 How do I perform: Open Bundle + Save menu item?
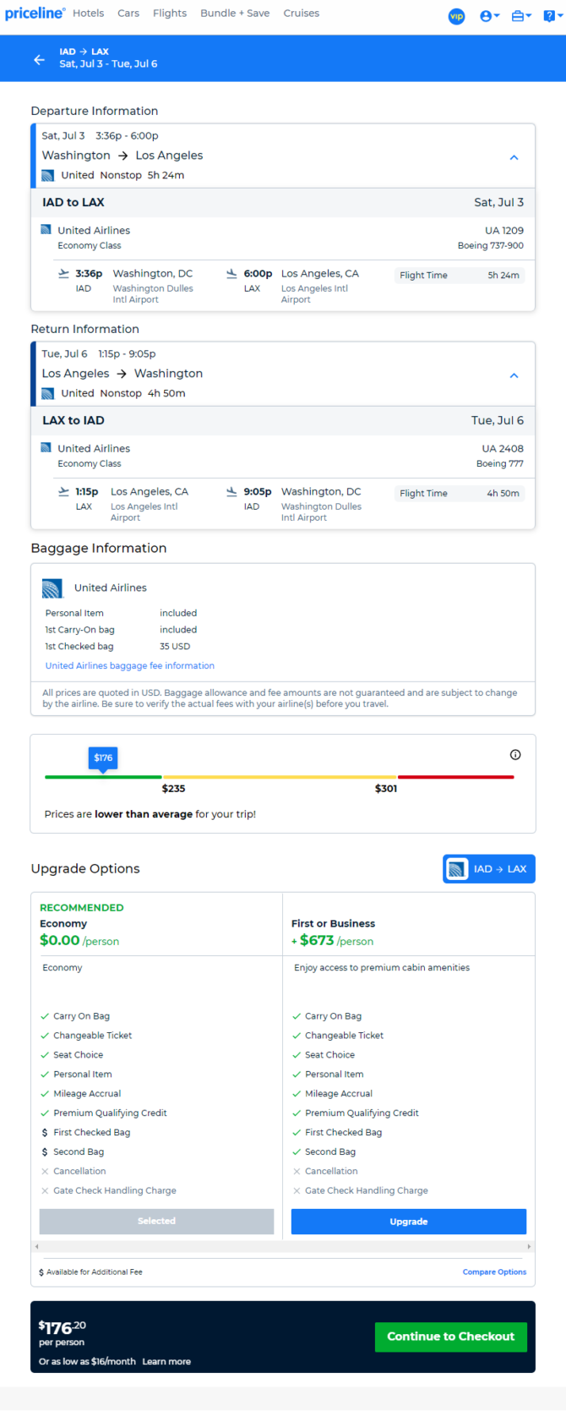(x=235, y=14)
